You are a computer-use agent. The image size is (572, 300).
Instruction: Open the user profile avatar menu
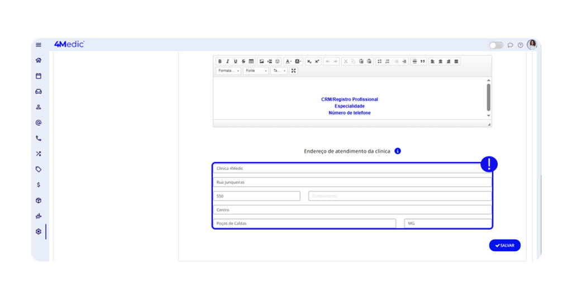tap(532, 45)
